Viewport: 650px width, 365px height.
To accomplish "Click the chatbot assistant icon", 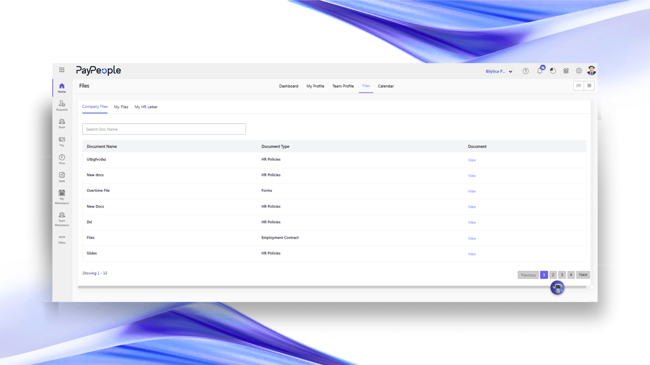I will tap(557, 288).
